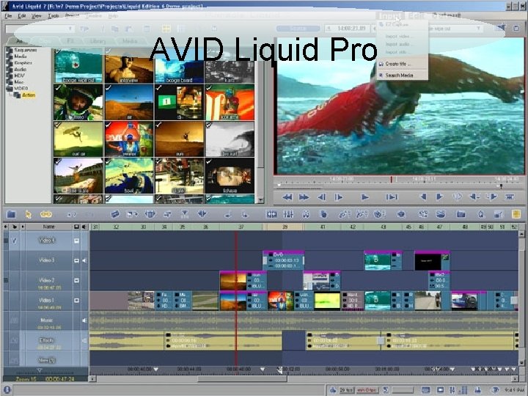The width and height of the screenshot is (528, 396).
Task: Toggle the Video 1 track monitor box
Action: [76, 300]
